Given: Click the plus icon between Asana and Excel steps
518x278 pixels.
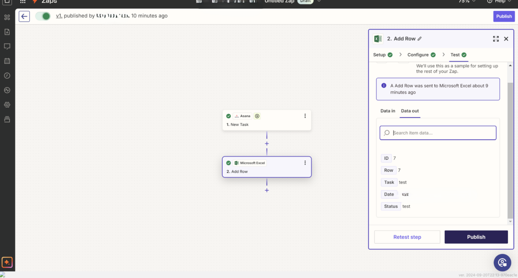Looking at the screenshot, I should click(x=266, y=143).
